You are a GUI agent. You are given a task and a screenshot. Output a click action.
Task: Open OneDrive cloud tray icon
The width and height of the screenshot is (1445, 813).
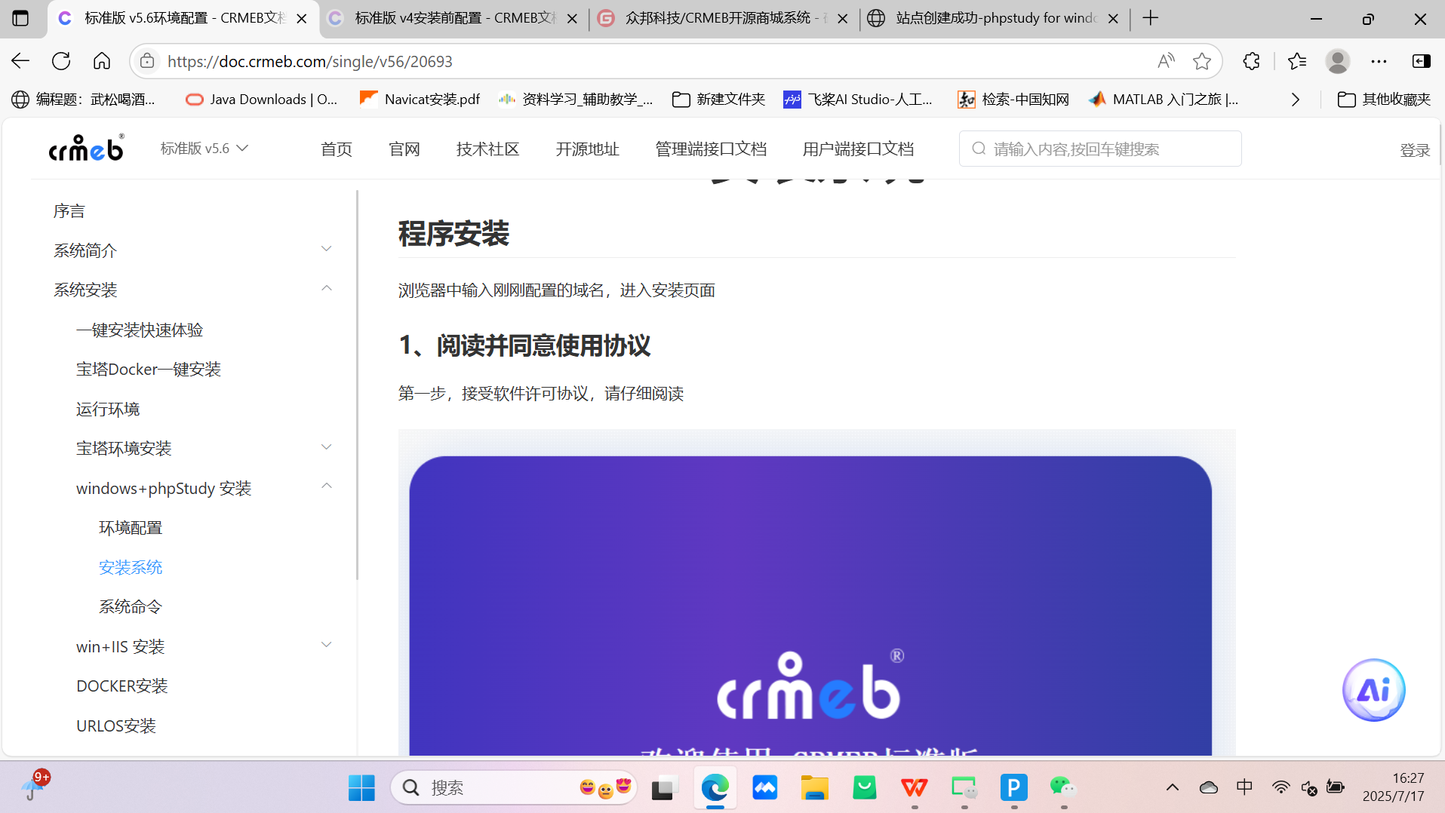click(x=1208, y=787)
